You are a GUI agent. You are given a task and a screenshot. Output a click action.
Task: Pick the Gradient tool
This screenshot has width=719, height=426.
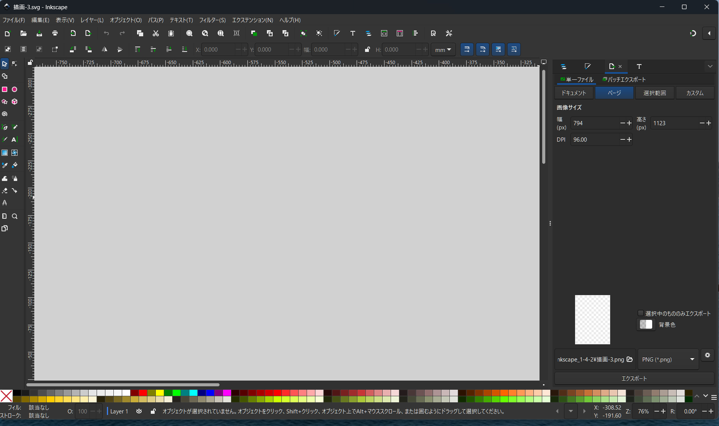5,153
